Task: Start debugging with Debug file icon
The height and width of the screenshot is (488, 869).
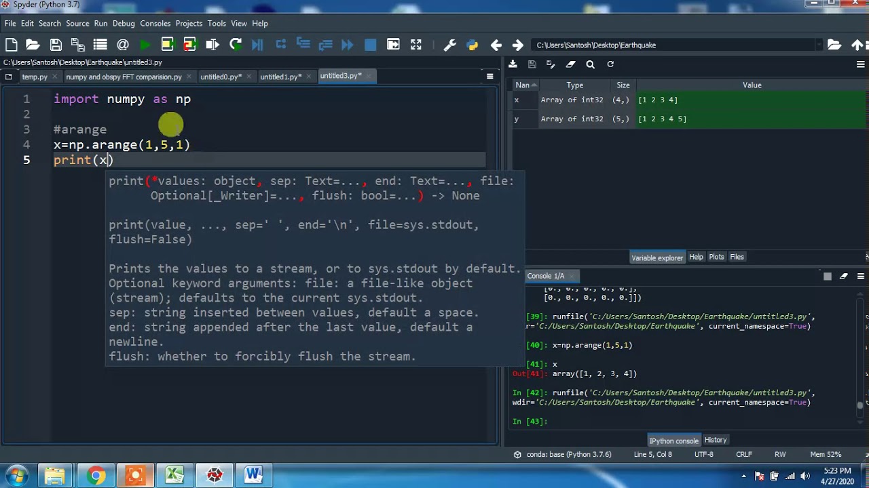Action: click(257, 45)
